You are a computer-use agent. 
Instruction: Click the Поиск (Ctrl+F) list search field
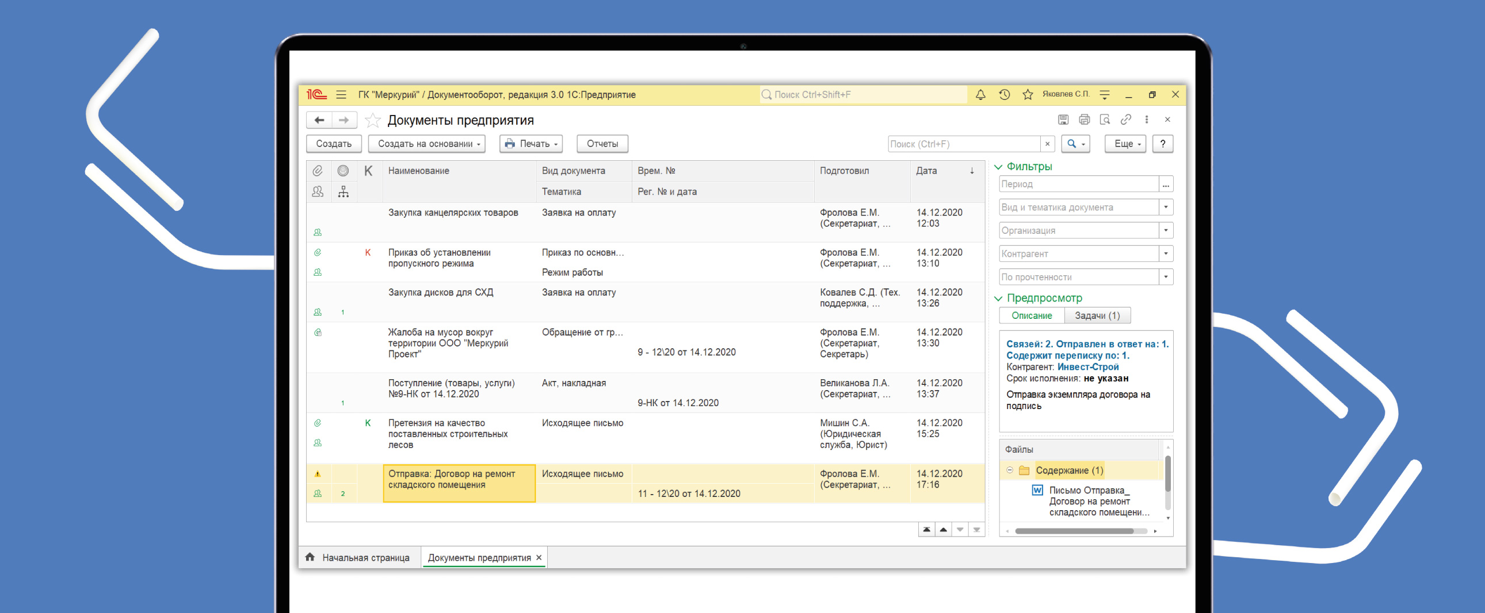click(964, 144)
